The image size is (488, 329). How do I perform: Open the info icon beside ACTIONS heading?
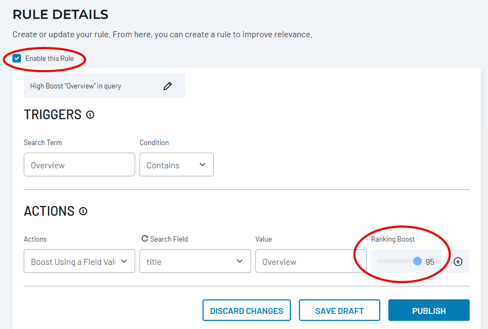tap(83, 211)
